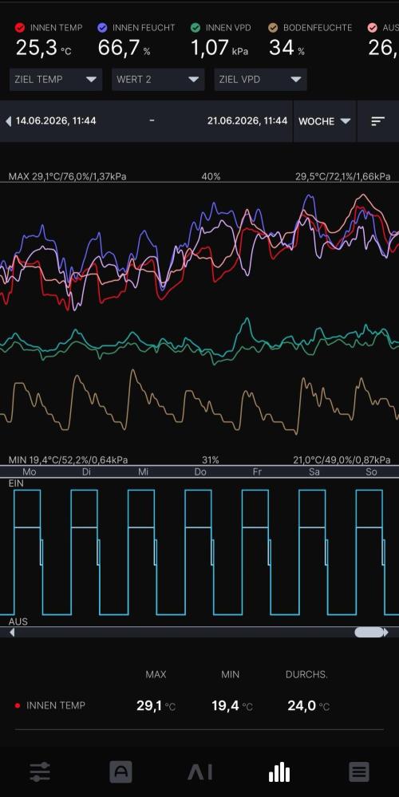The image size is (399, 797).
Task: Click the Di day marker
Action: pos(86,471)
